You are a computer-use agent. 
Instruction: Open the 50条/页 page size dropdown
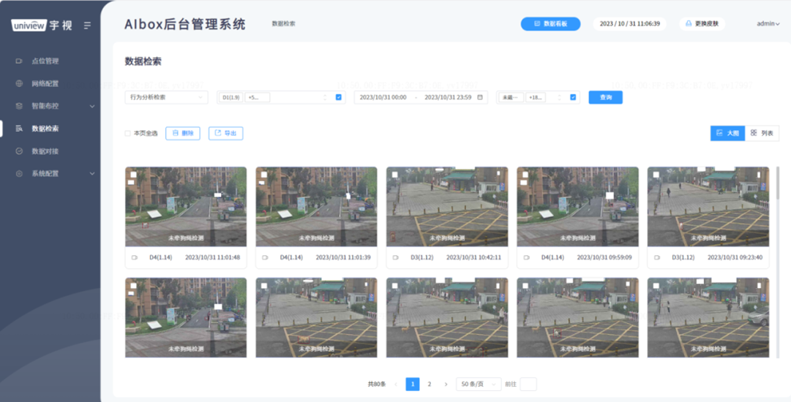coord(478,384)
